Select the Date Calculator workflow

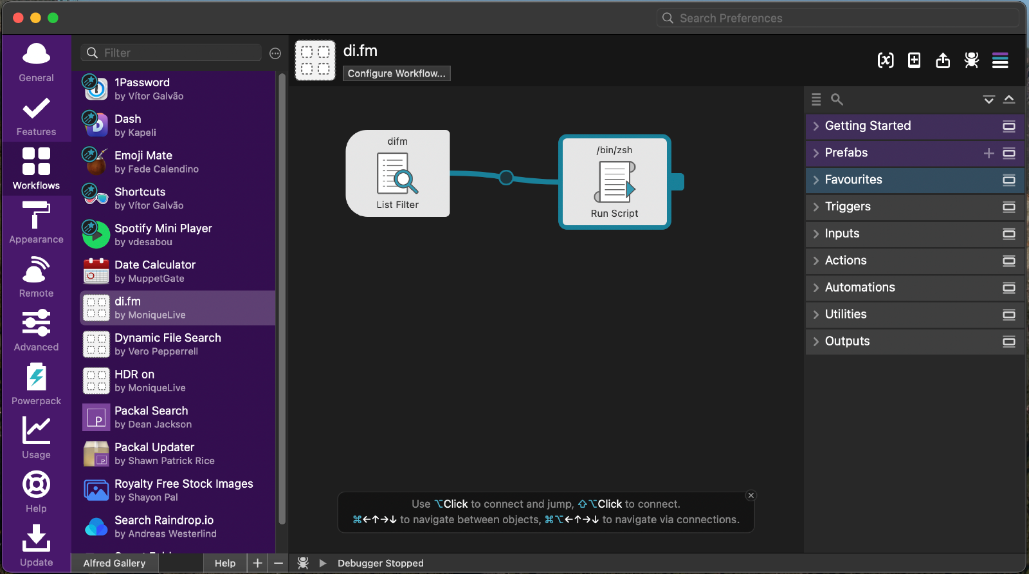tap(178, 271)
